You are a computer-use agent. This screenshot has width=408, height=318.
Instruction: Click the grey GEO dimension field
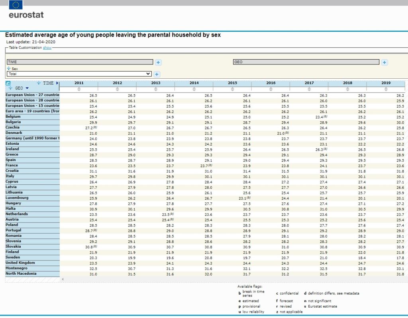coord(306,62)
